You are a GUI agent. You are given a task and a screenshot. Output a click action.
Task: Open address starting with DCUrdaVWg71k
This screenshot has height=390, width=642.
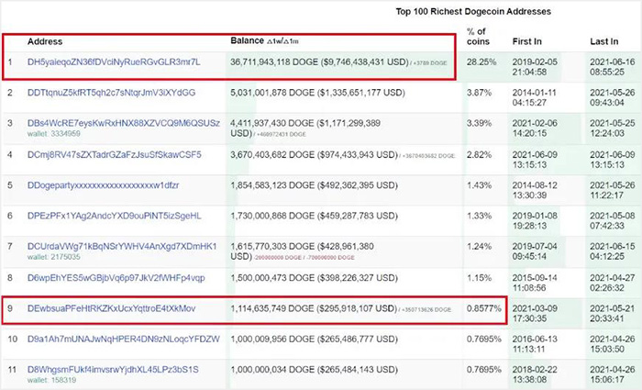tap(122, 246)
